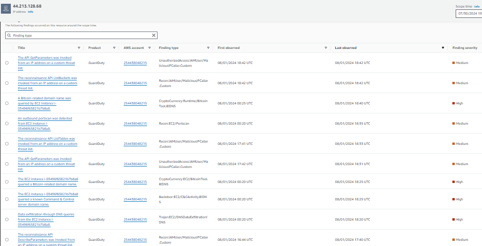Select the ListTables reconnaissance finding radio button

click(7, 144)
